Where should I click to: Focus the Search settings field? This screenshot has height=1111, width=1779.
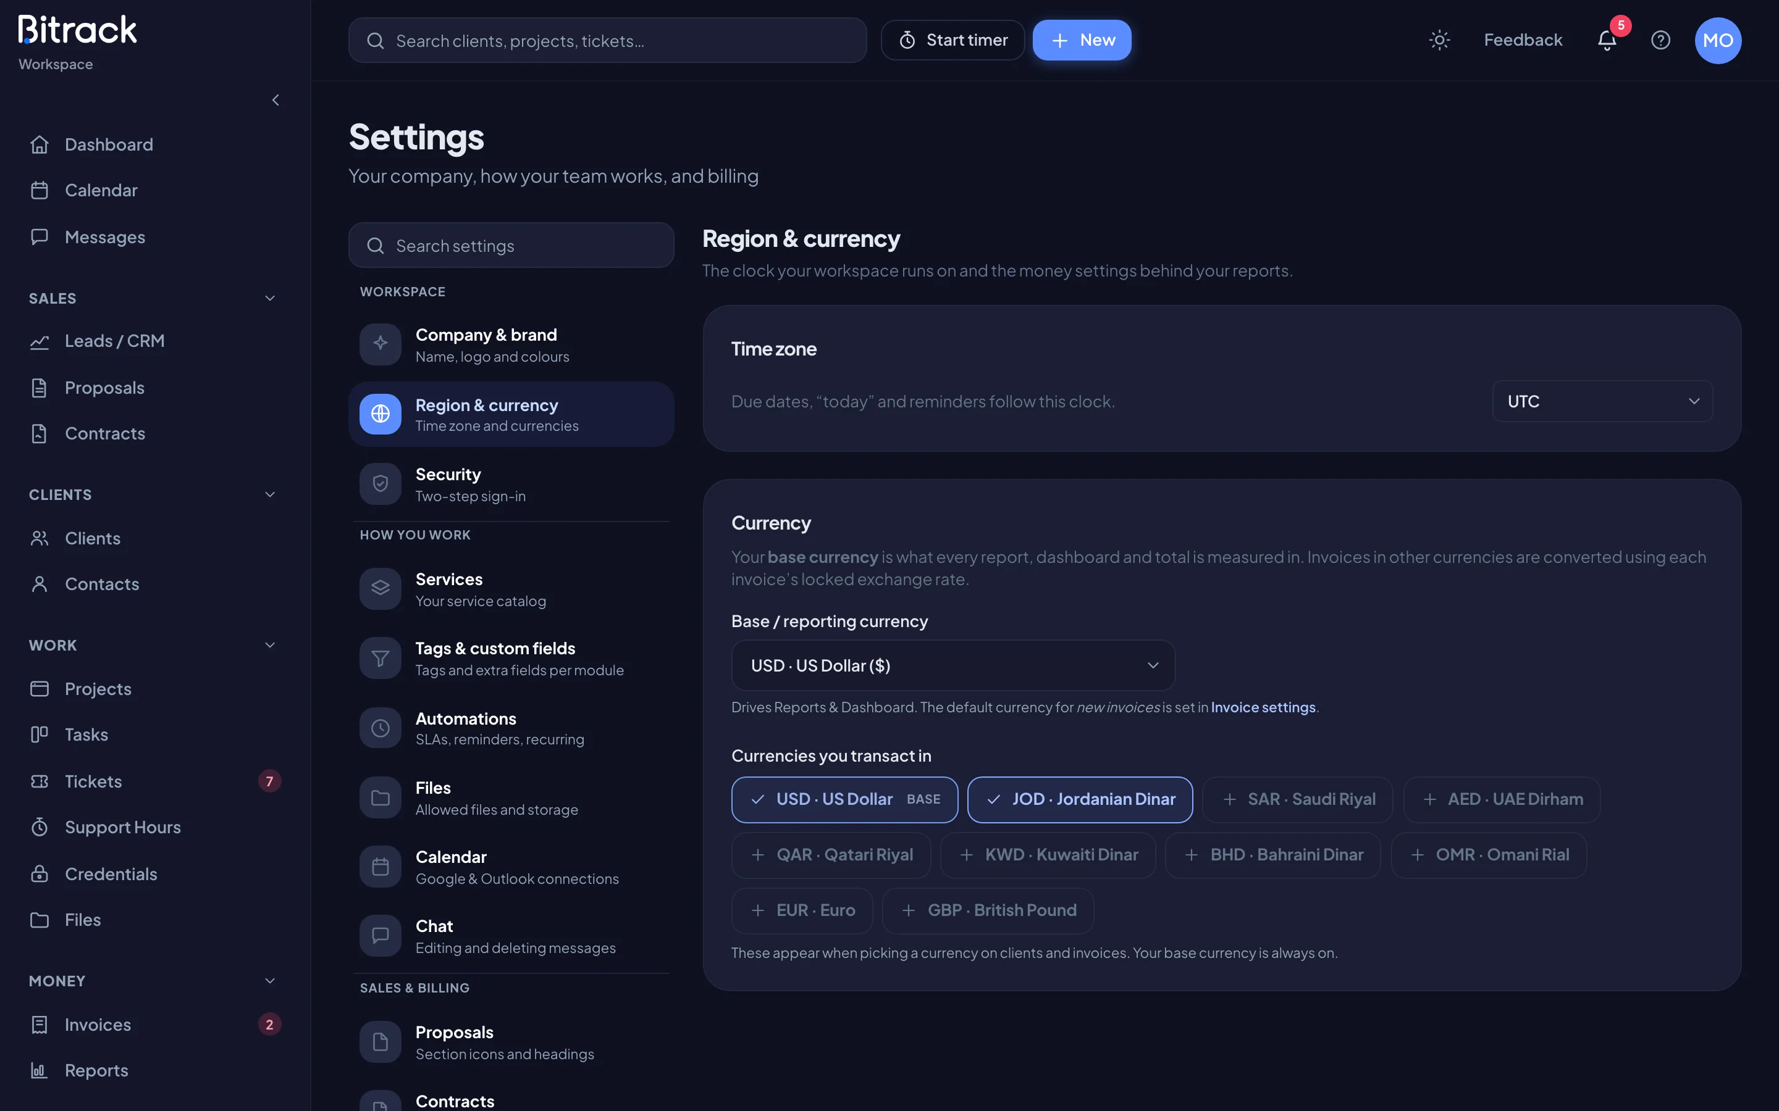coord(511,246)
